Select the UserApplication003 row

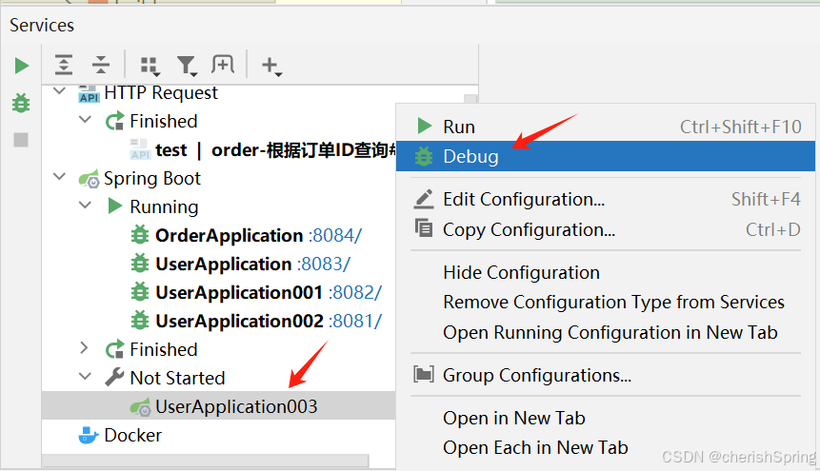(219, 405)
